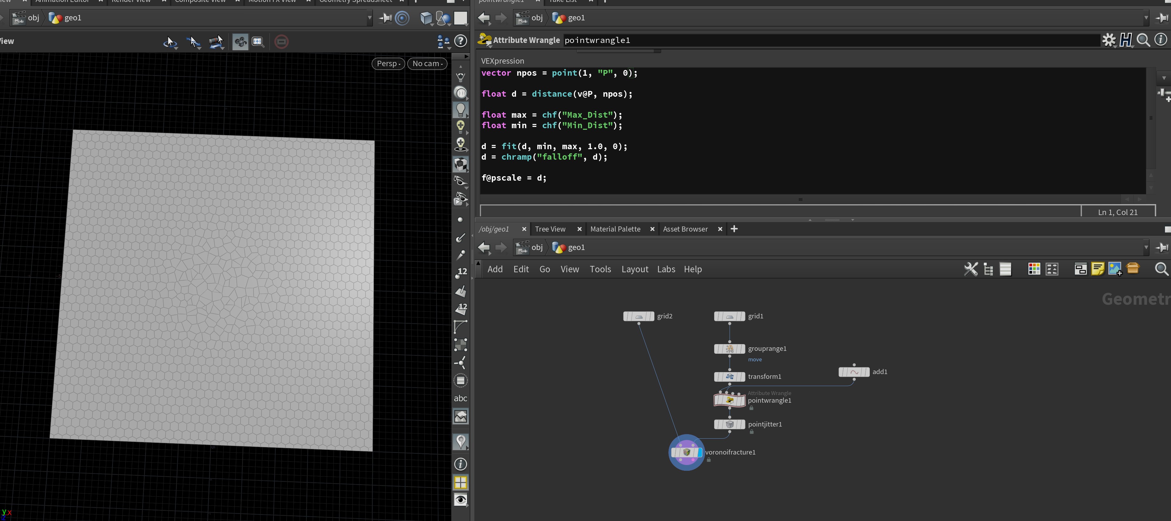Click the gear icon in the Attribute Wrangle header
This screenshot has width=1171, height=521.
point(1108,40)
